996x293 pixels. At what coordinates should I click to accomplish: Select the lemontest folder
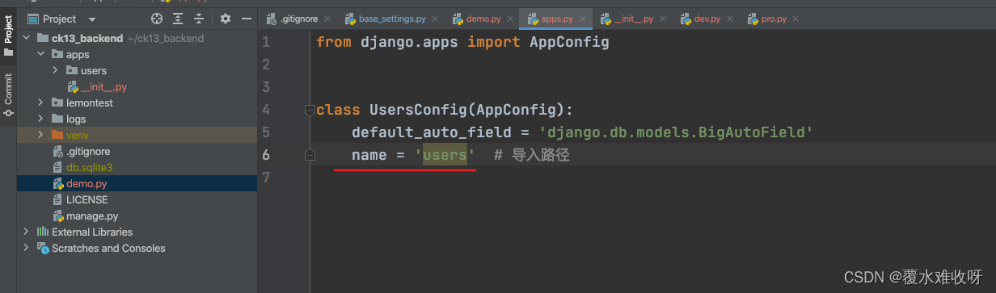click(x=90, y=103)
